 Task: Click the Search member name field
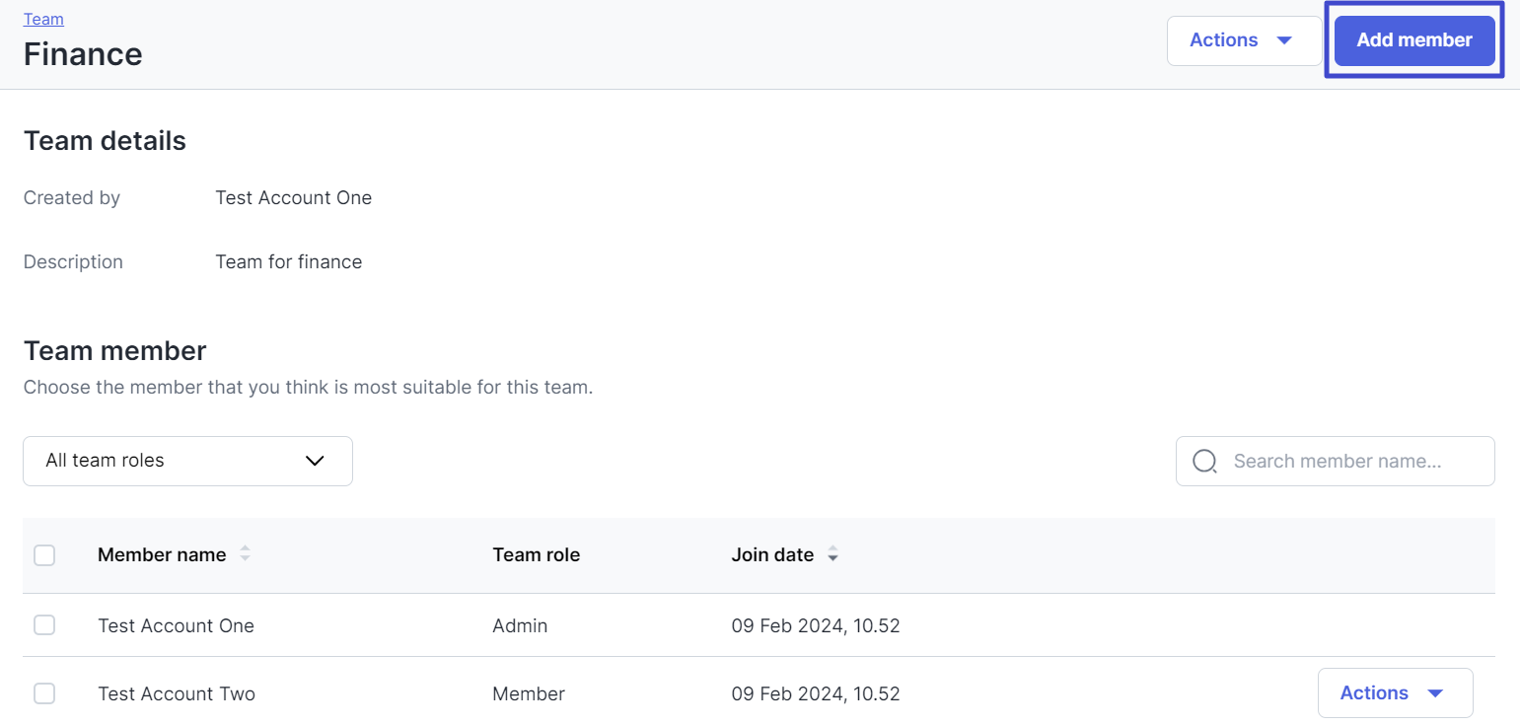point(1336,461)
